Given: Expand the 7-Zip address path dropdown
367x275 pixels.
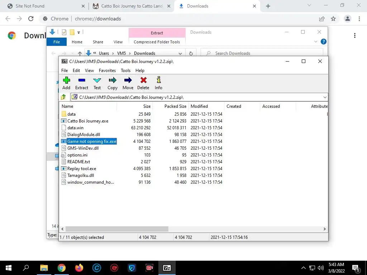Looking at the screenshot, I should tap(325, 97).
